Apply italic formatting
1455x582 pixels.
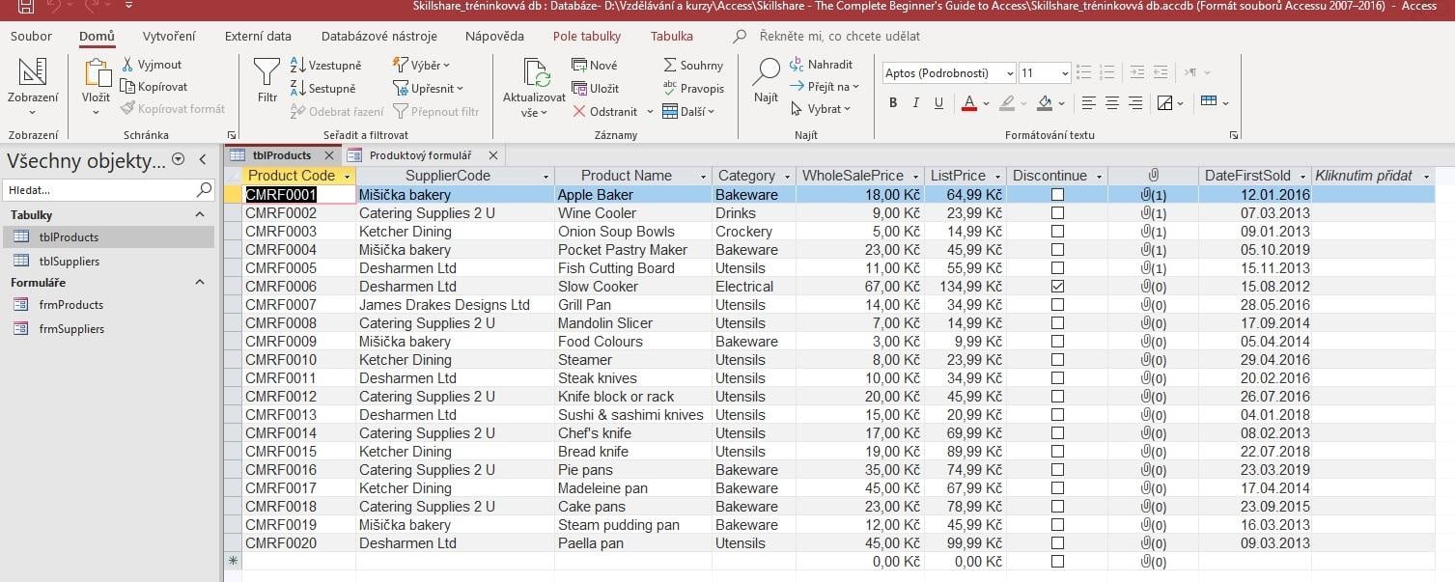915,102
